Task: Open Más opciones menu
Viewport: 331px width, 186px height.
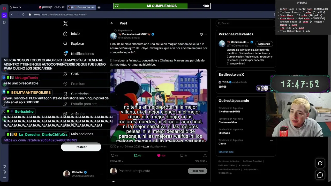Action: 78,134
